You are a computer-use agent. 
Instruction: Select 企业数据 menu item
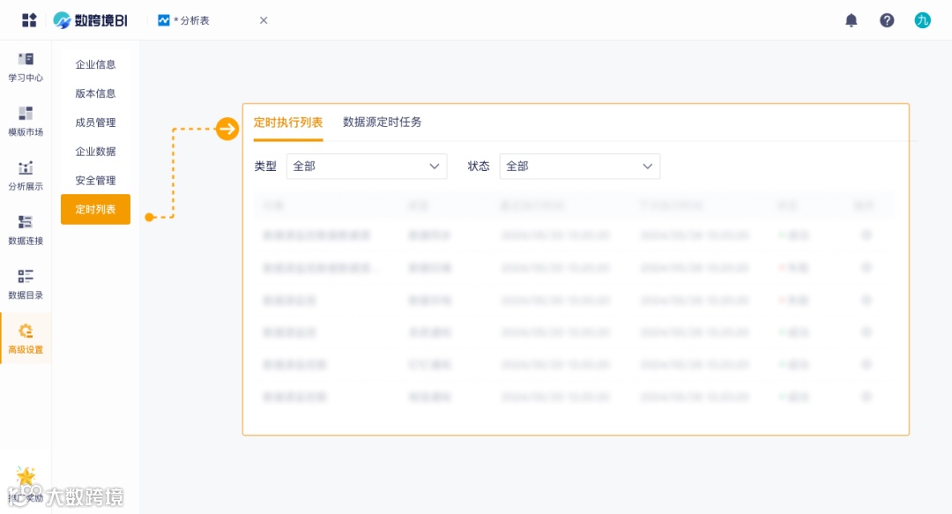coord(95,152)
